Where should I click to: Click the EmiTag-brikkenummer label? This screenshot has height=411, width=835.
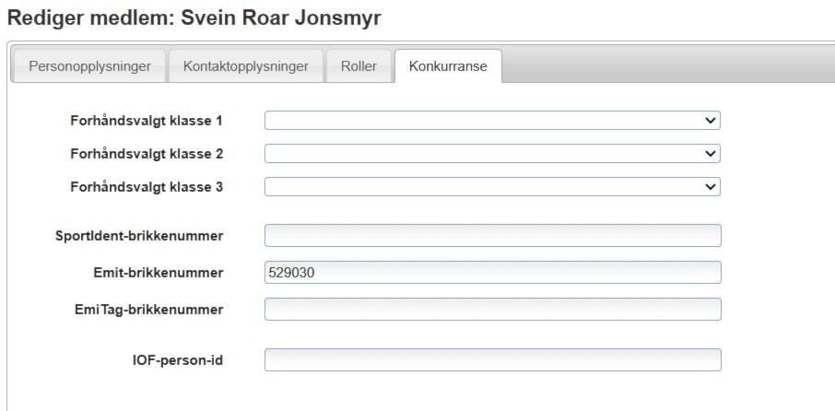[148, 309]
